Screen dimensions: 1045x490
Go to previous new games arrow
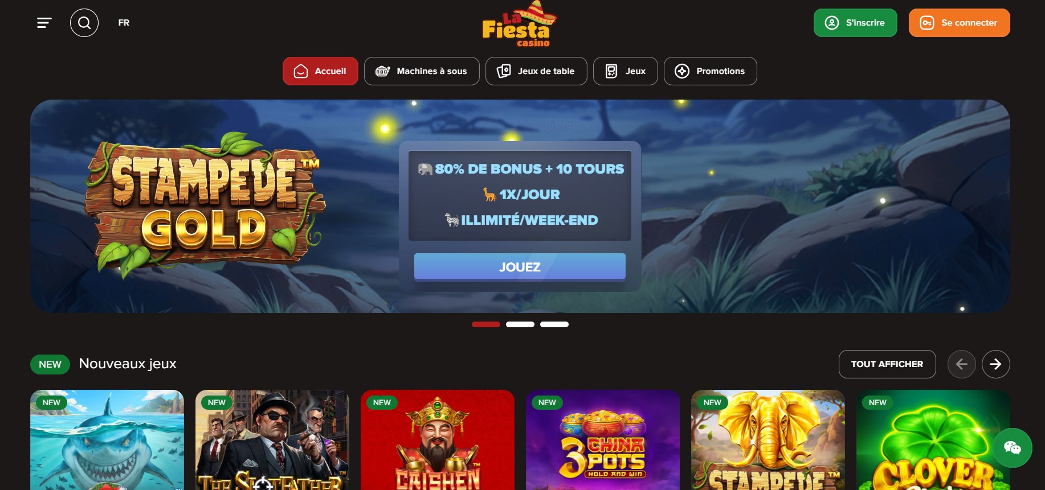pos(961,364)
